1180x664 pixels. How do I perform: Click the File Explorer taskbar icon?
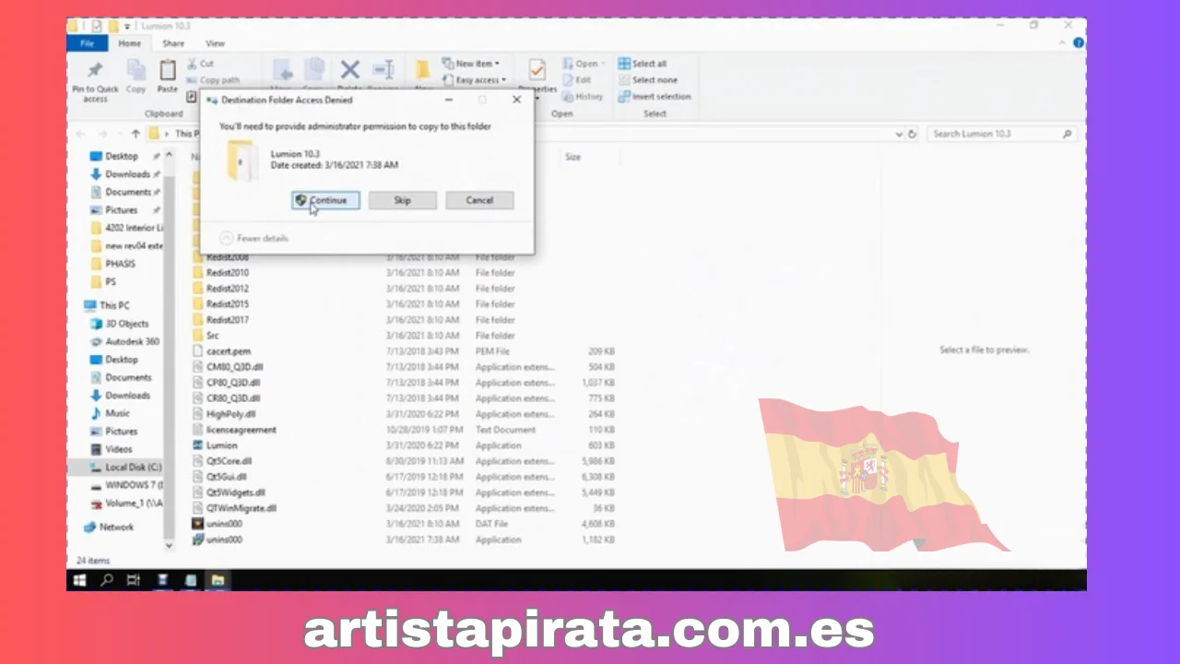point(218,580)
